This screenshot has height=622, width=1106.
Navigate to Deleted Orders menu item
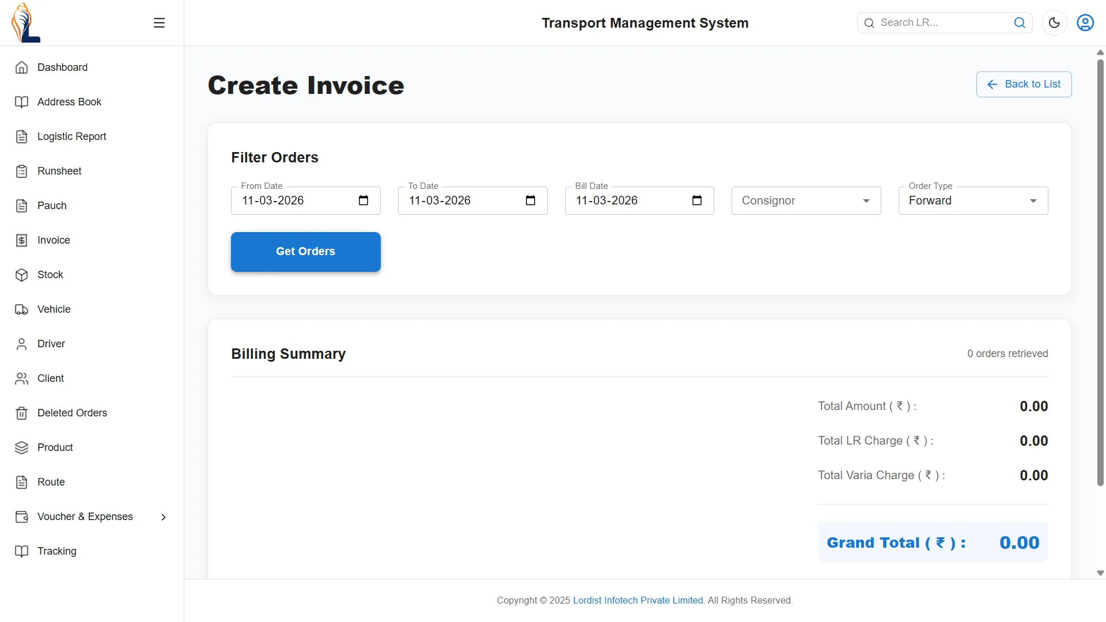point(92,413)
